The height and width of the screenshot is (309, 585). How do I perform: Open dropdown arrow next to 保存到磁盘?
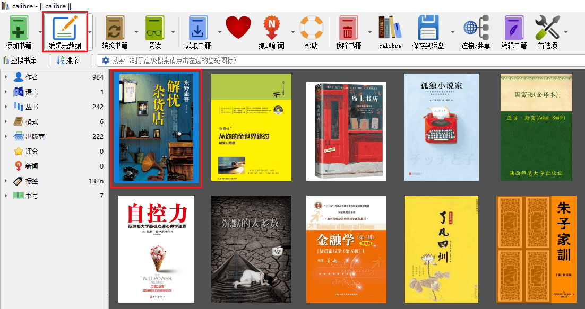tap(453, 32)
